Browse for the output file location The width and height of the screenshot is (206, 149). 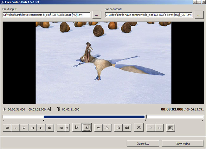point(199,15)
